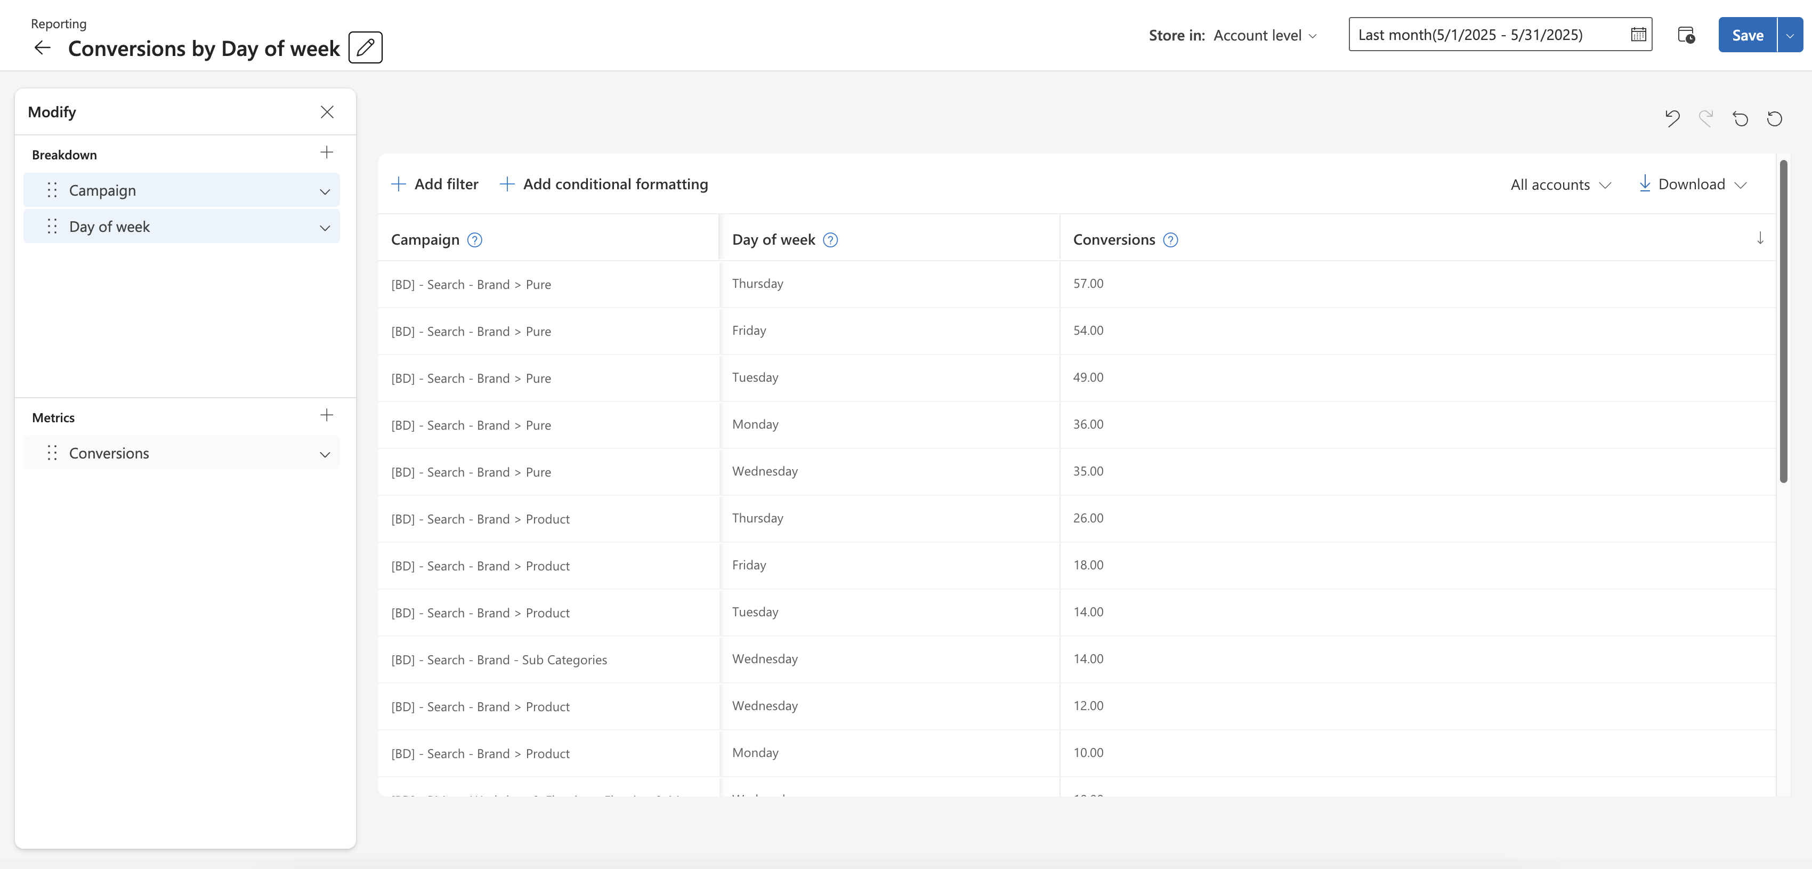Expand the Campaign breakdown chevron
The height and width of the screenshot is (869, 1812).
324,191
